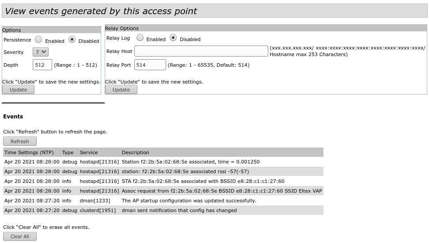Click the Depth input field

coord(42,65)
